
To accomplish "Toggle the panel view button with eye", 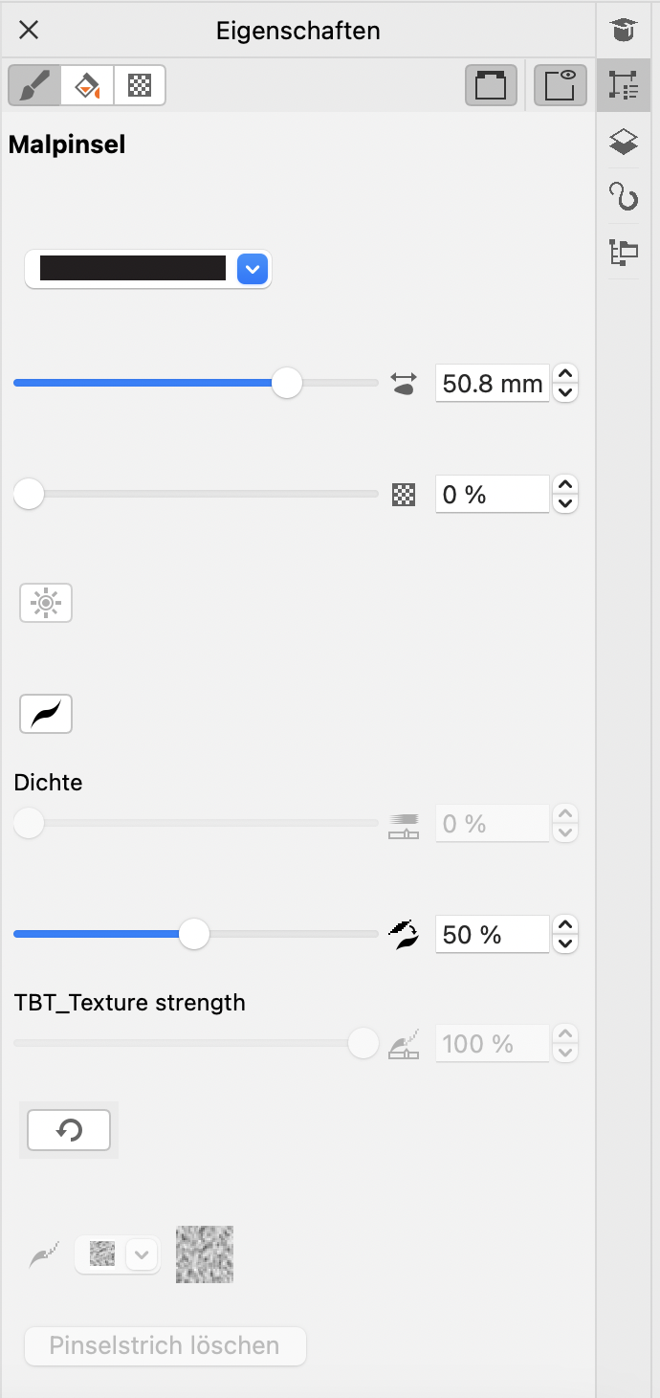I will (560, 85).
